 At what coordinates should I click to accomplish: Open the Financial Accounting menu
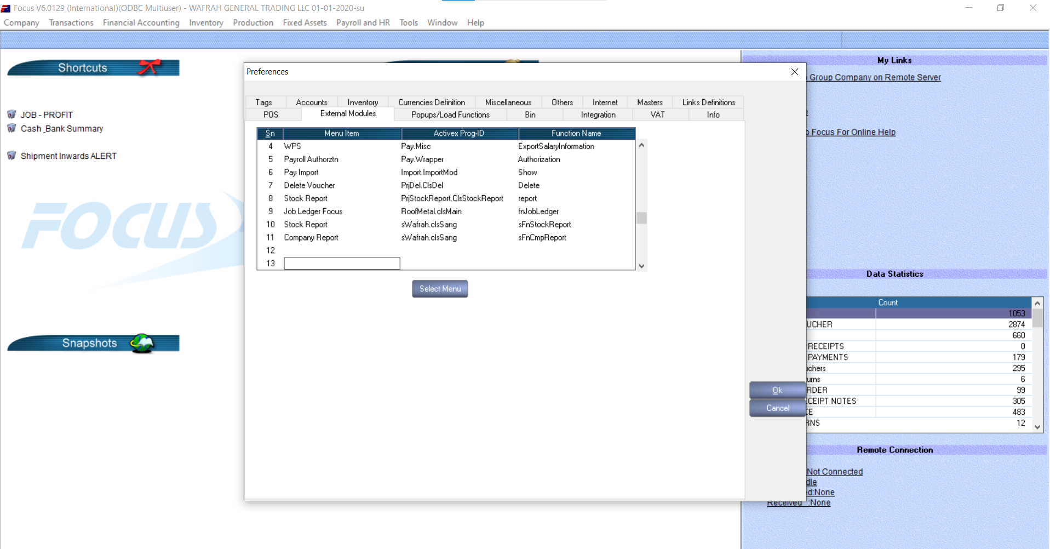click(x=141, y=22)
